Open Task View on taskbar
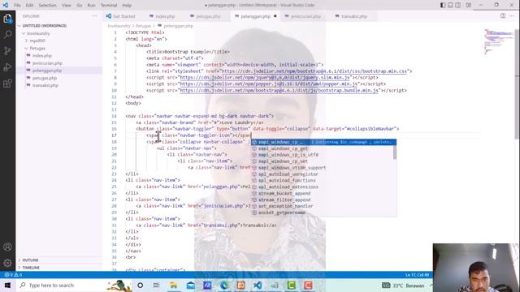 coord(156,285)
